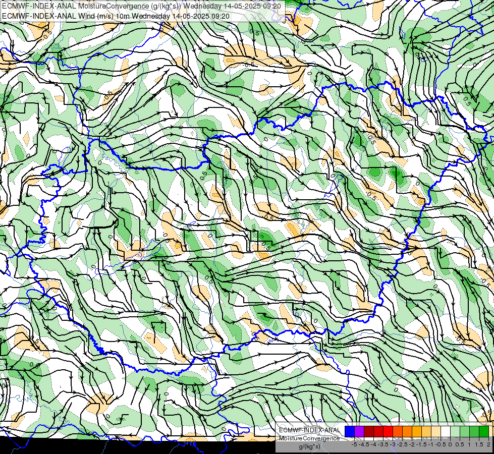Click the purple legend swatch for -5 to -4.5
The height and width of the screenshot is (454, 494).
point(359,431)
